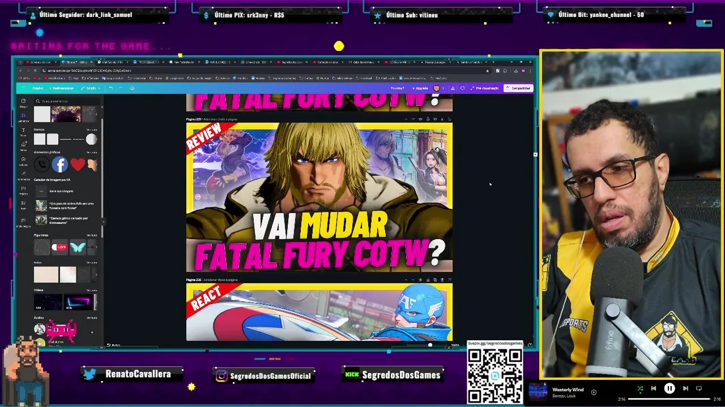Expand Vídeos with Ver tudo
Image resolution: width=725 pixels, height=407 pixels.
[x=92, y=291]
